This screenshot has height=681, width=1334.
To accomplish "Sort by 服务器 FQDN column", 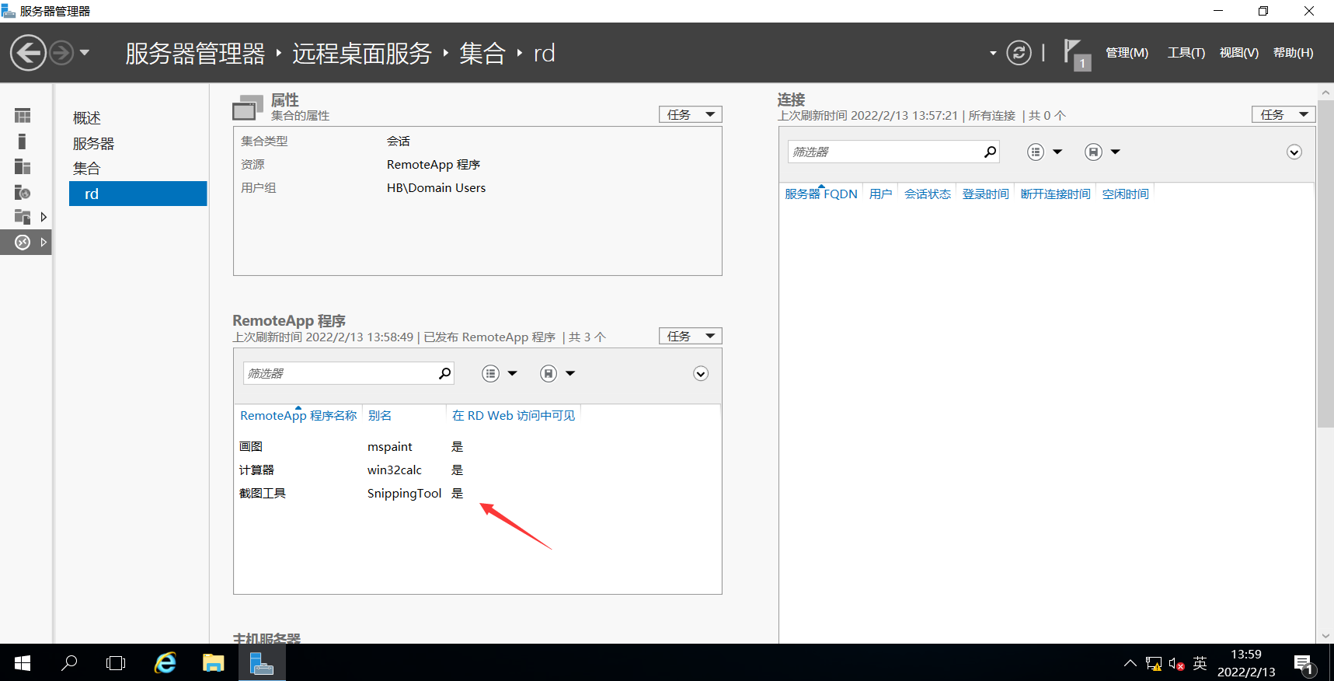I will click(x=821, y=194).
